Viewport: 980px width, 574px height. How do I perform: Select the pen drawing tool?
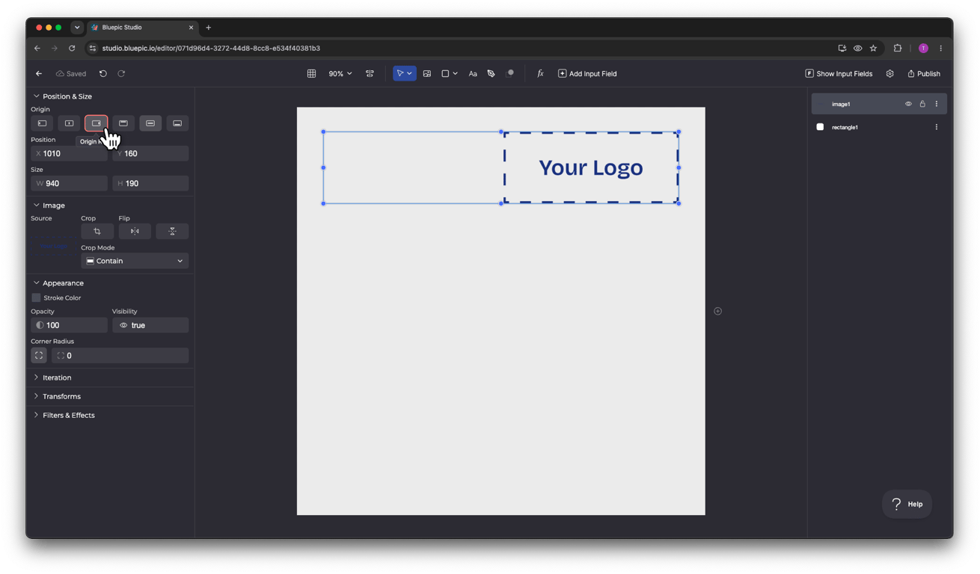coord(491,73)
